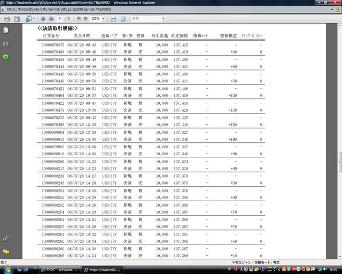Save a copy of the PDF
This screenshot has height=274, width=342.
pos(17,19)
